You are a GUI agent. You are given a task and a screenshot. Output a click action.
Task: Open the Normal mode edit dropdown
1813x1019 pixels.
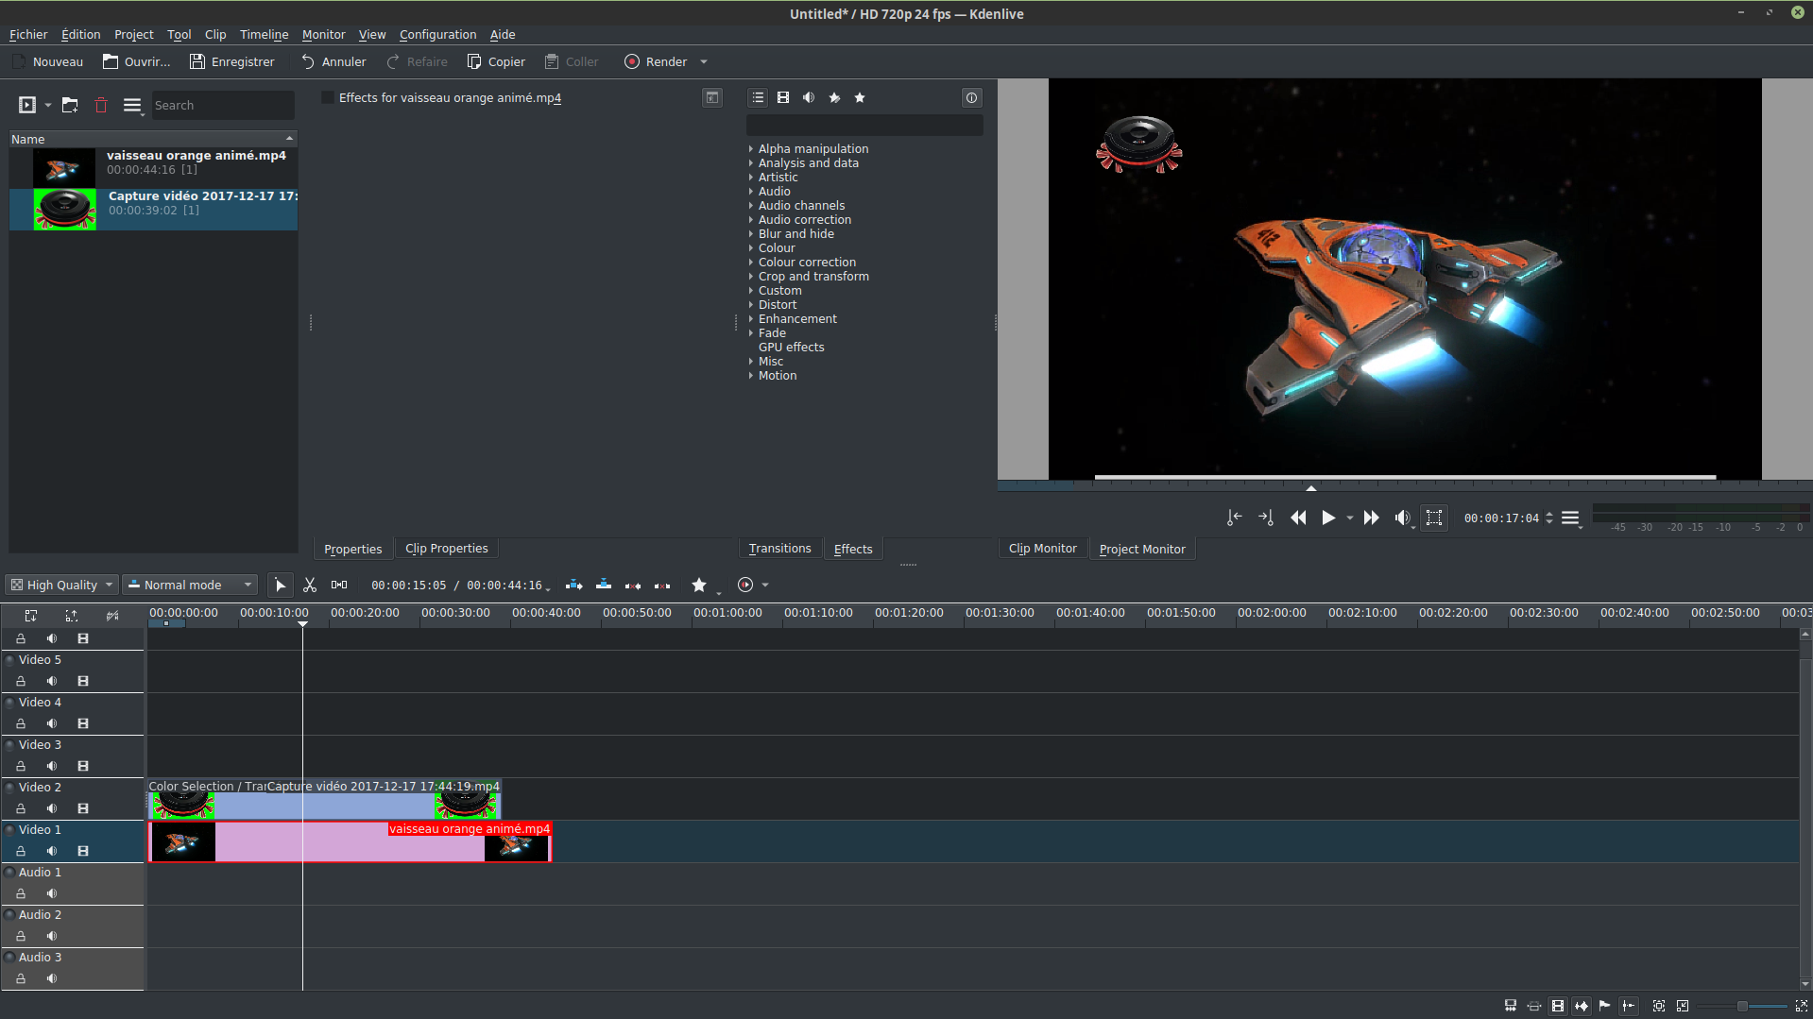(x=190, y=586)
